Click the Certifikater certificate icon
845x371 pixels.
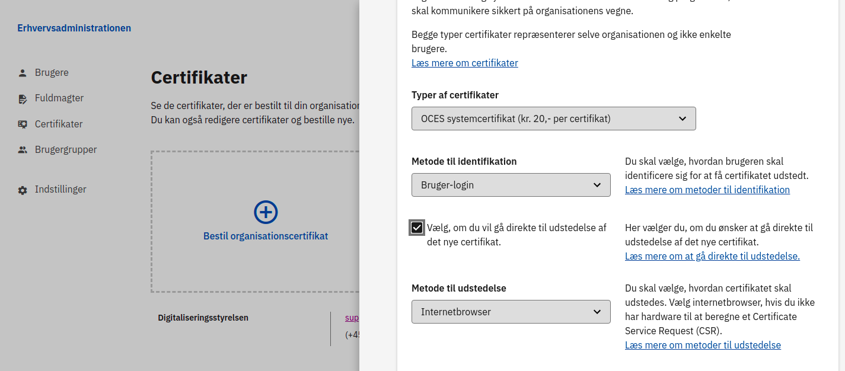pyautogui.click(x=23, y=124)
